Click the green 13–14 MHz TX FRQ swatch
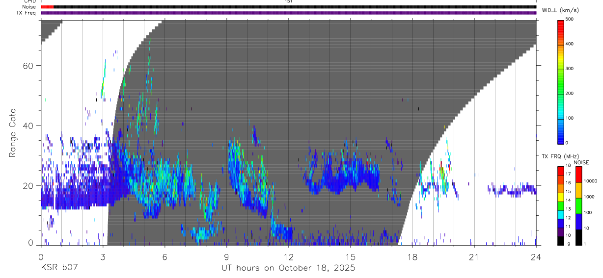 pyautogui.click(x=561, y=205)
